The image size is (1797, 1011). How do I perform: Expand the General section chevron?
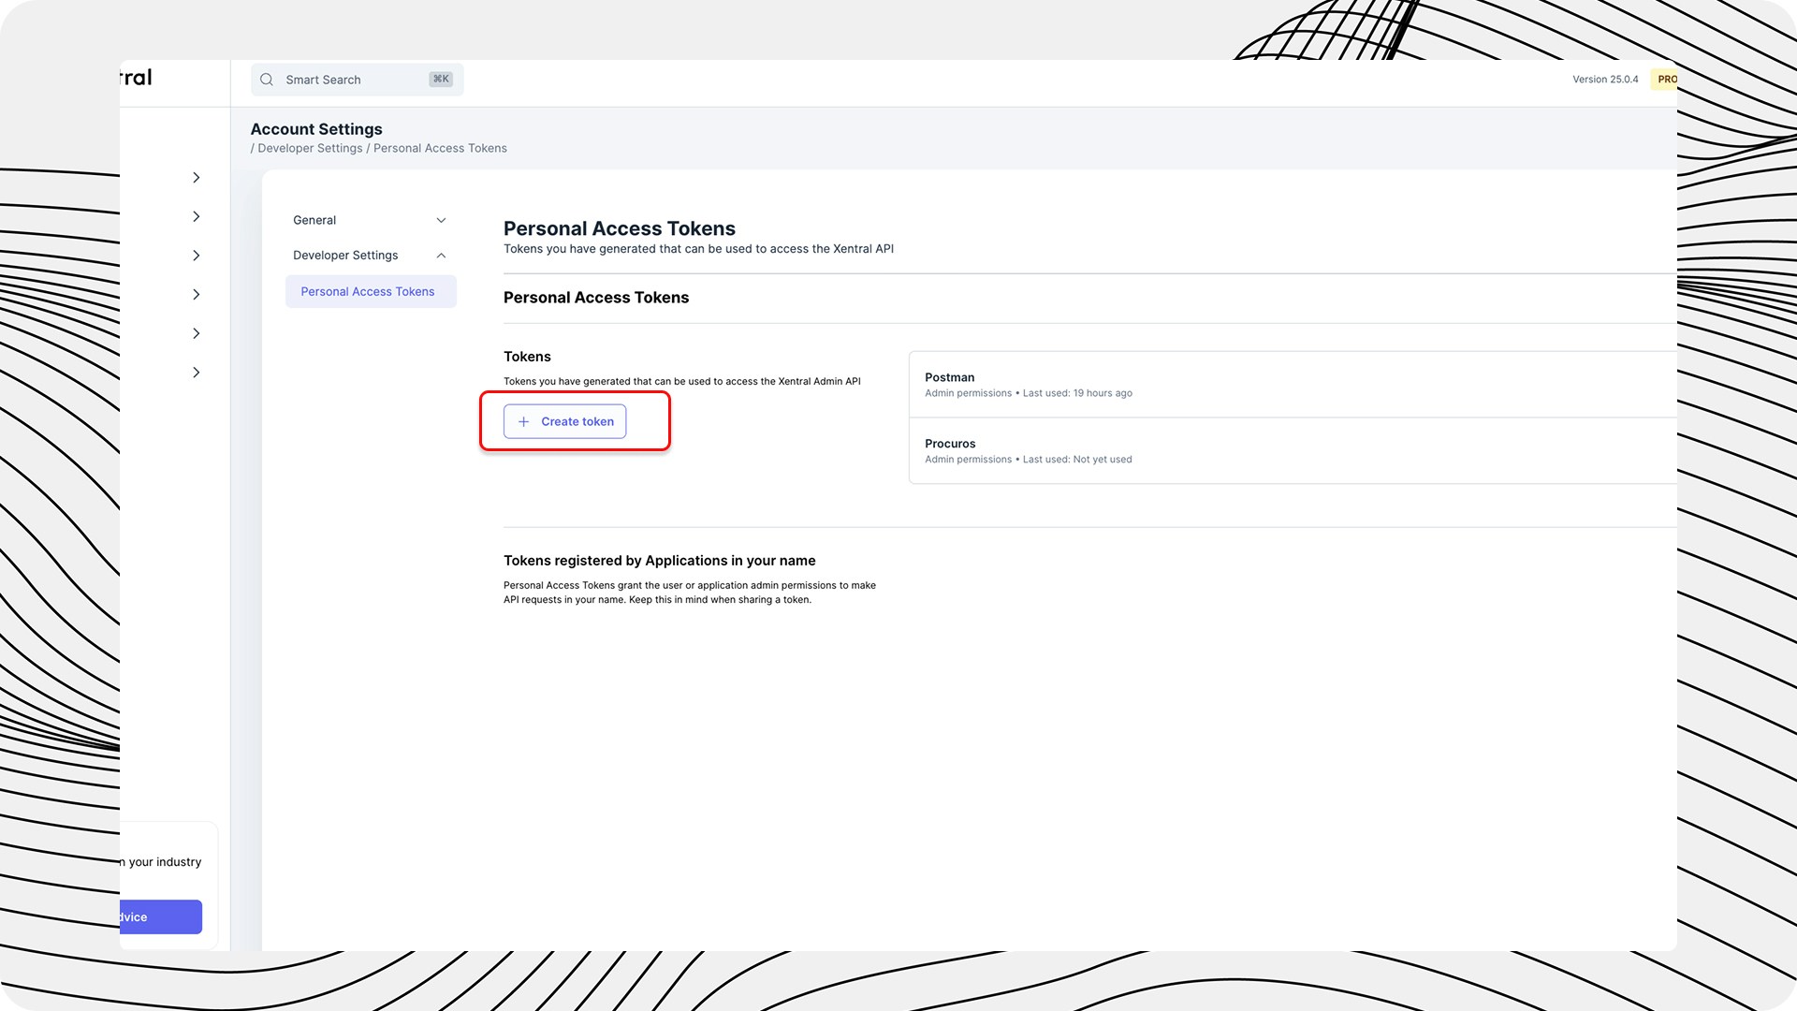(x=441, y=221)
